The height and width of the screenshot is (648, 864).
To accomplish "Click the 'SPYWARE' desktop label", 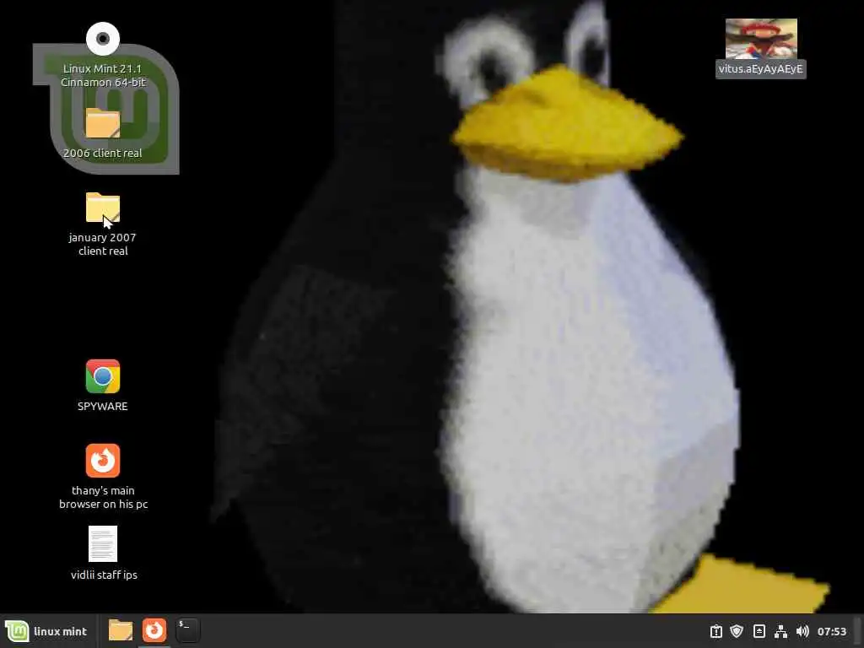I will (x=102, y=406).
